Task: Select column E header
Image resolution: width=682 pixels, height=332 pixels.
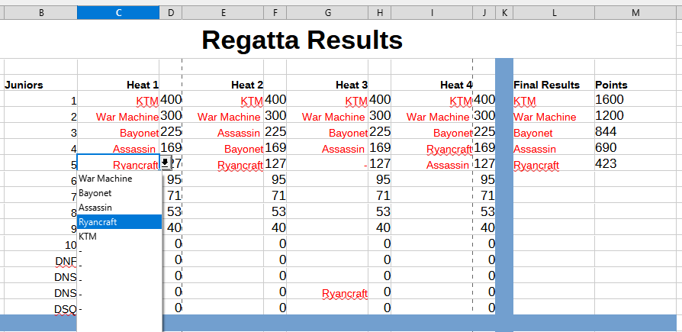Action: pyautogui.click(x=223, y=13)
